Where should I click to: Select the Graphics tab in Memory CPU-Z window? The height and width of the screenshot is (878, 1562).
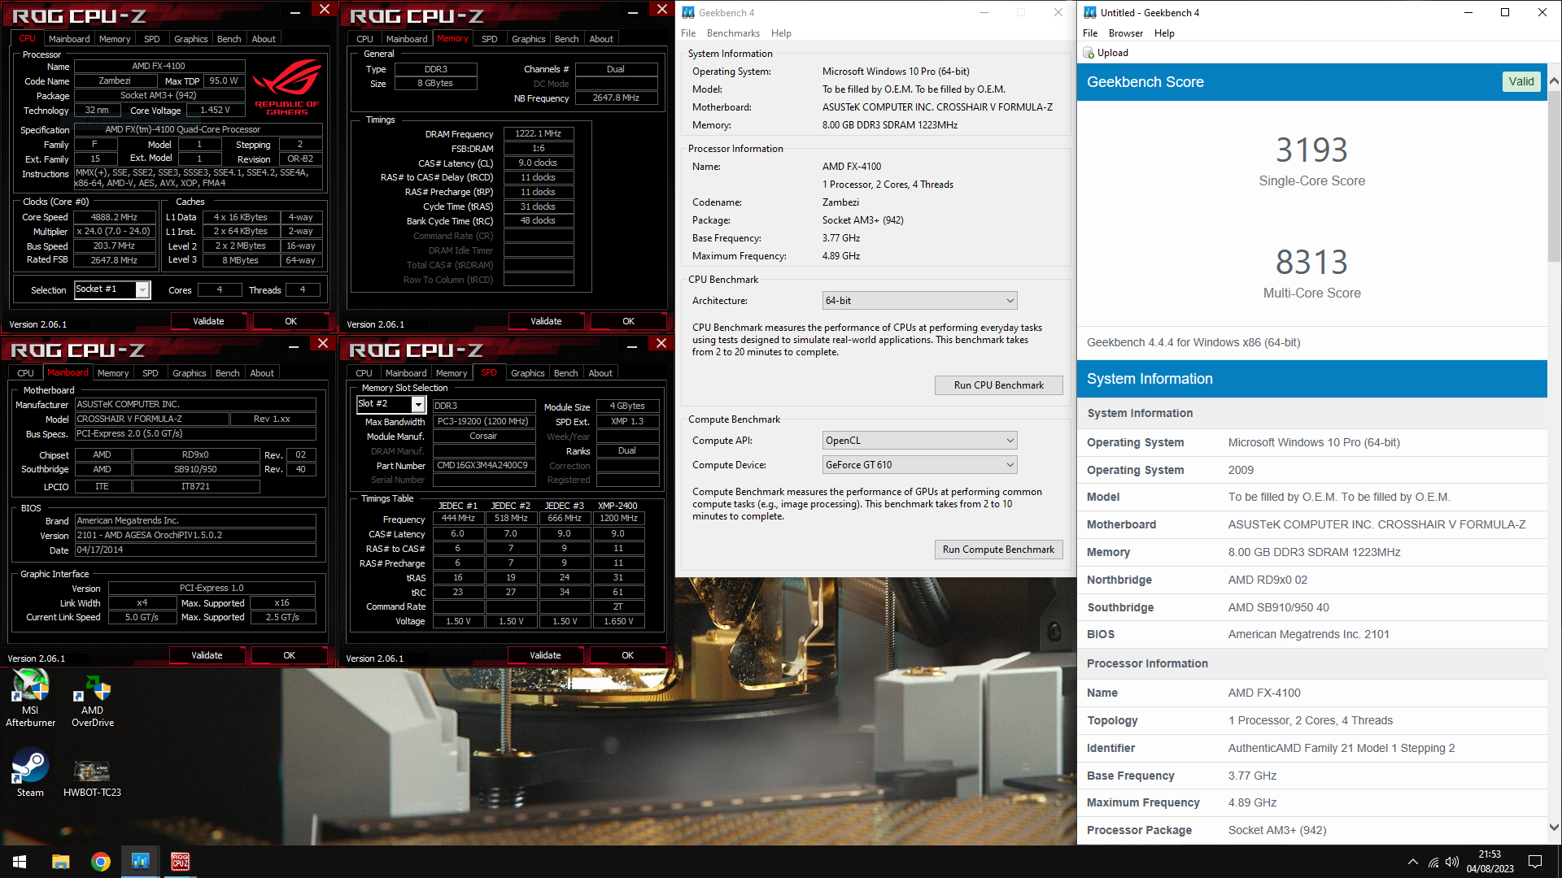point(528,39)
